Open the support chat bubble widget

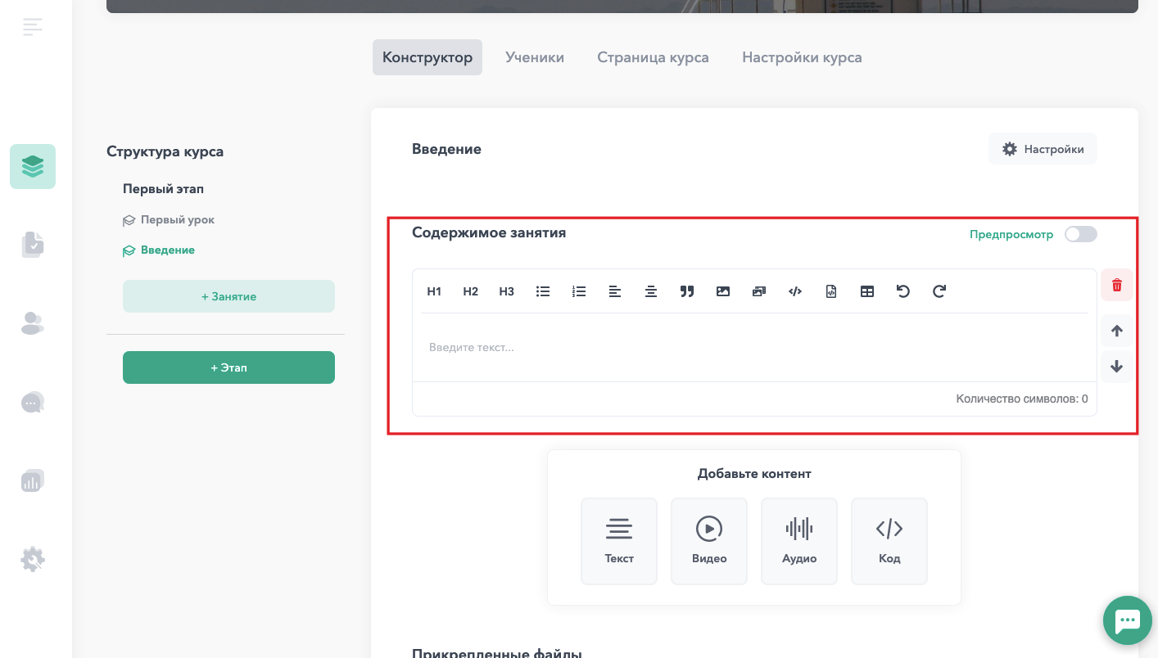point(1128,620)
